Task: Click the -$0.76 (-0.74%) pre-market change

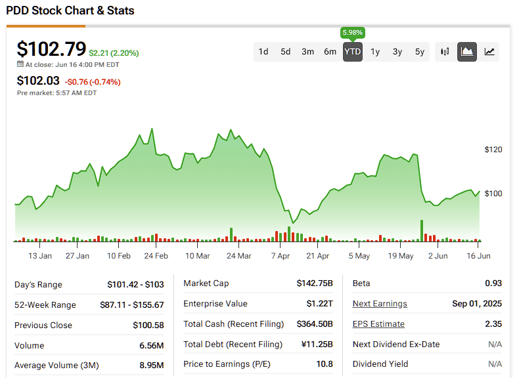Action: 93,81
